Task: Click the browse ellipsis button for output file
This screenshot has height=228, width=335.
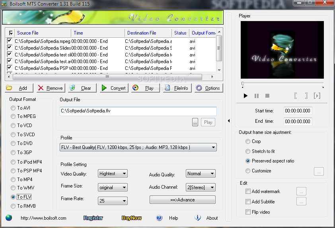Action: tap(195, 122)
